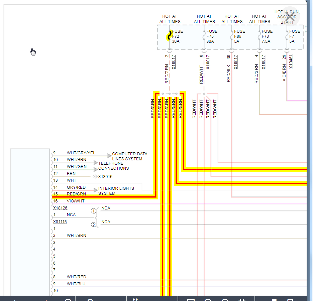Open the X18126 connector link

[x=60, y=208]
